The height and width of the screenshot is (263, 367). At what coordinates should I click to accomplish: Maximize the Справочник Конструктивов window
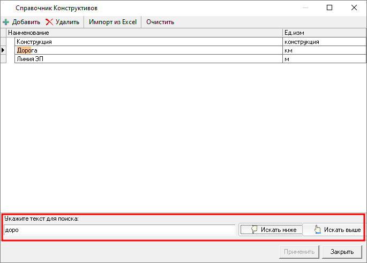[x=329, y=8]
